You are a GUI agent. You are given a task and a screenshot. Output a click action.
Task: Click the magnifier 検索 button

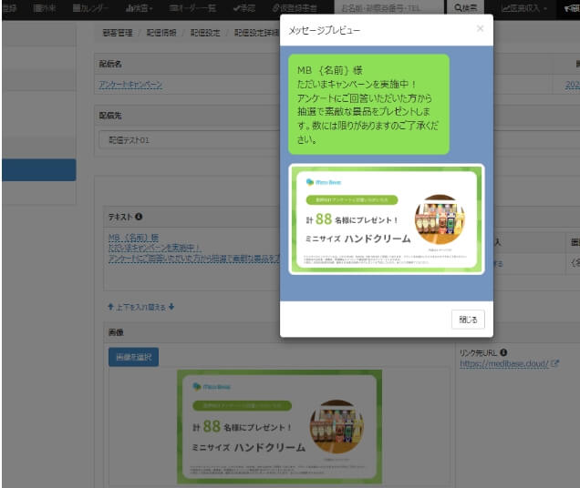(x=466, y=8)
